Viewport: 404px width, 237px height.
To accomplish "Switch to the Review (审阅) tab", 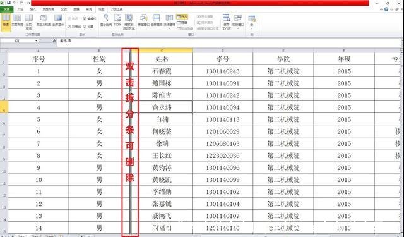I will [89, 9].
